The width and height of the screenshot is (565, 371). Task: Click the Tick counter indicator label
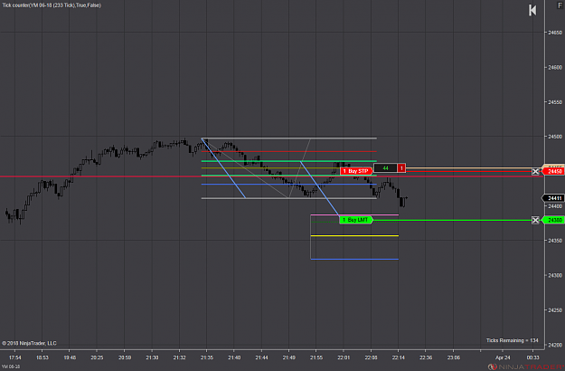click(52, 5)
